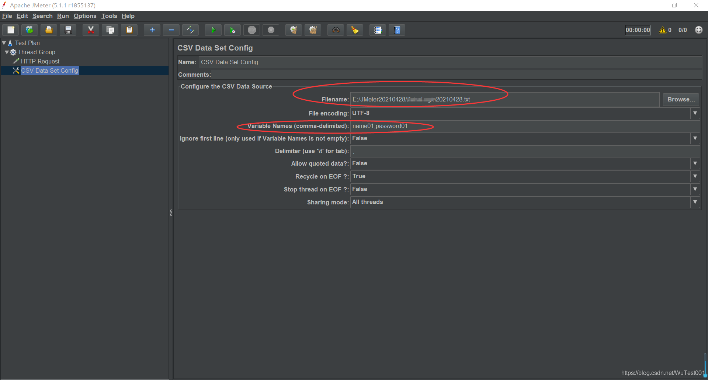This screenshot has width=708, height=380.
Task: Click the Name input field
Action: (450, 62)
